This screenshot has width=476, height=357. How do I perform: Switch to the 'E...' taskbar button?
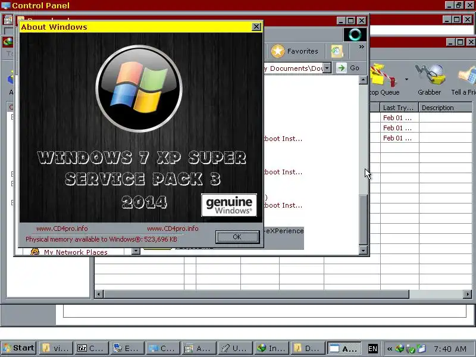click(127, 348)
